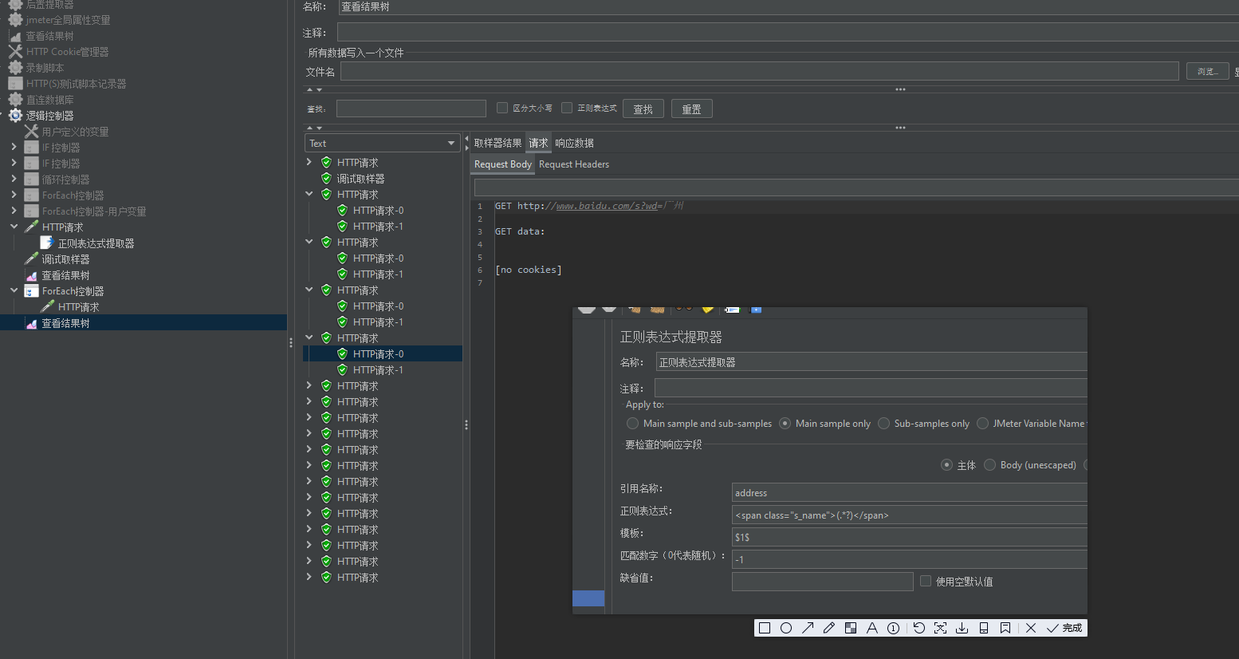The height and width of the screenshot is (659, 1239).
Task: Click the wrench icon beside 用户定义的变量
Action: (x=31, y=132)
